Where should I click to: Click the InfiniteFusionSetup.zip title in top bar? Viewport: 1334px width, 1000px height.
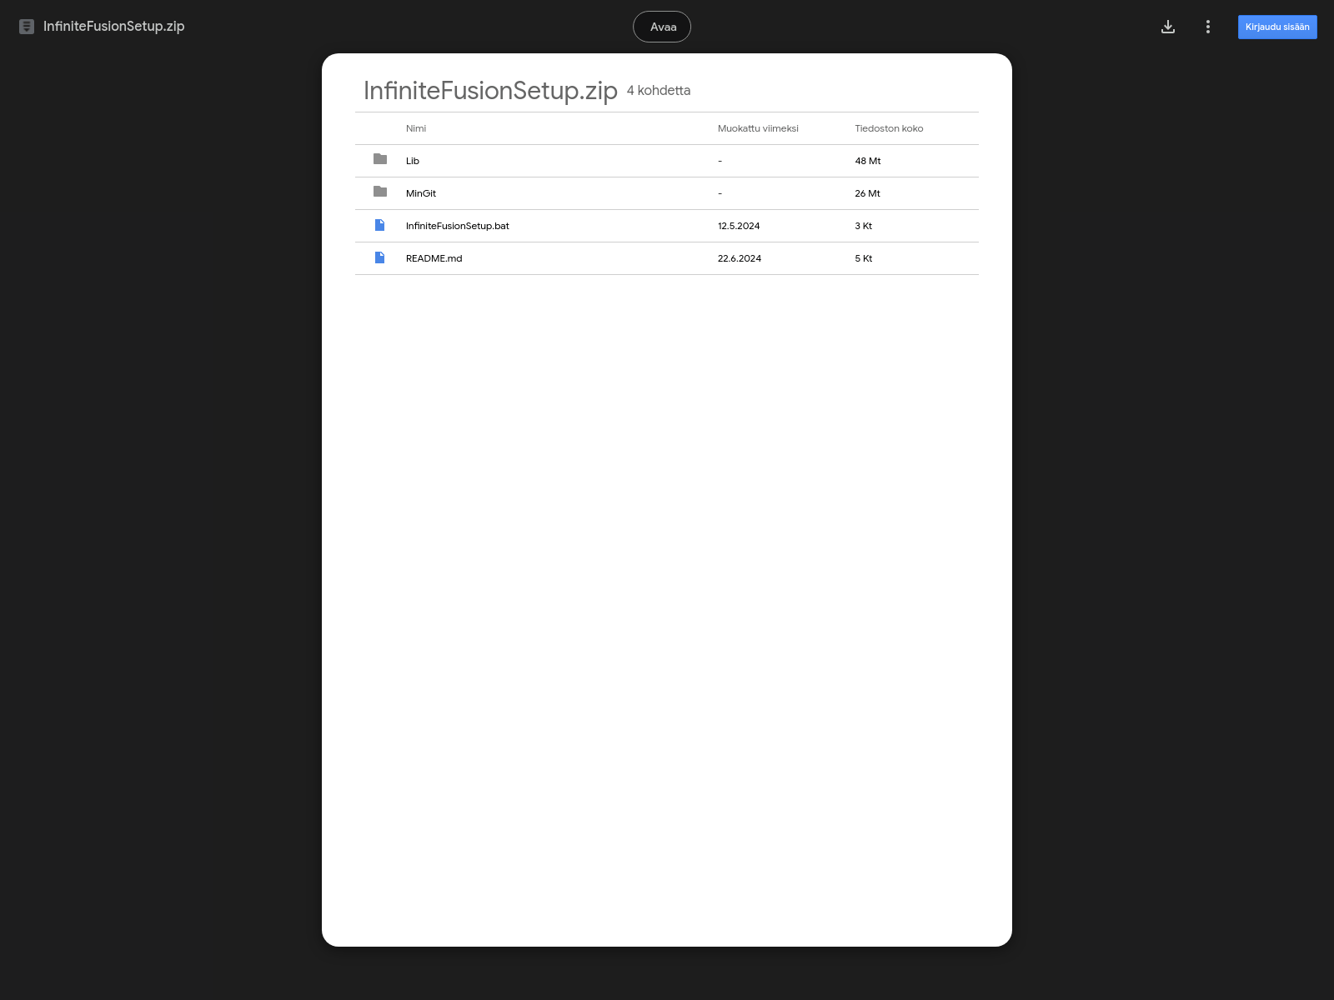(x=114, y=27)
